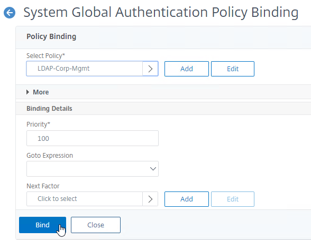Click the Policy Binding section header

(x=51, y=36)
